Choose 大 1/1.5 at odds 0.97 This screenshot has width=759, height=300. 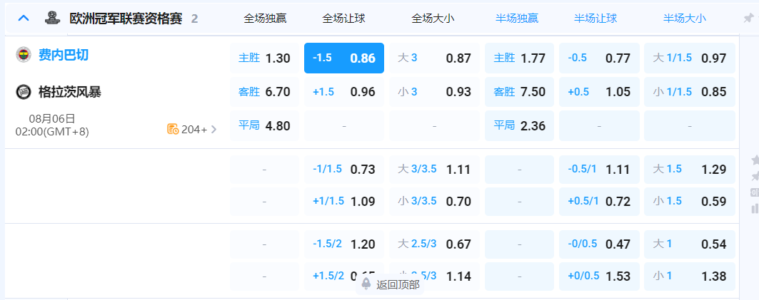point(690,58)
